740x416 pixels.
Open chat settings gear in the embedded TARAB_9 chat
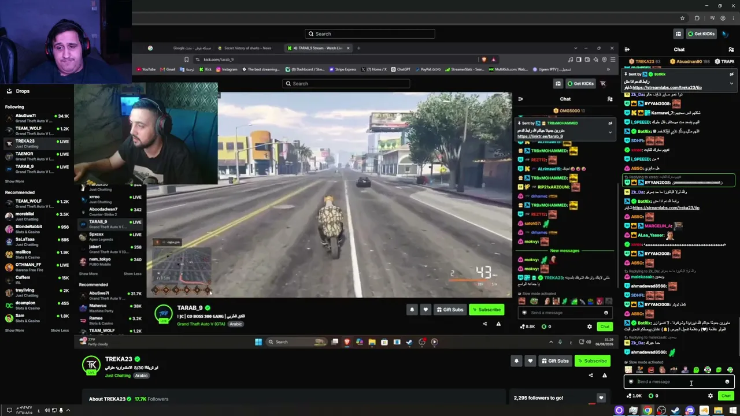tap(590, 326)
